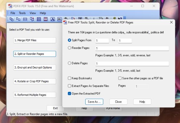Click the Encrypt and Decrypt toolbar icon
The width and height of the screenshot is (180, 123).
(x=25, y=19)
